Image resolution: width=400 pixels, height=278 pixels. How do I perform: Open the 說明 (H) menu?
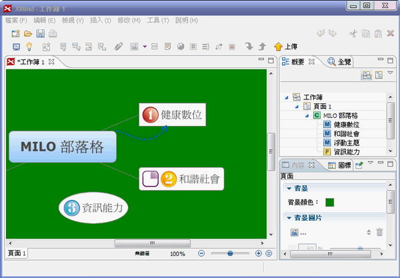pos(187,21)
